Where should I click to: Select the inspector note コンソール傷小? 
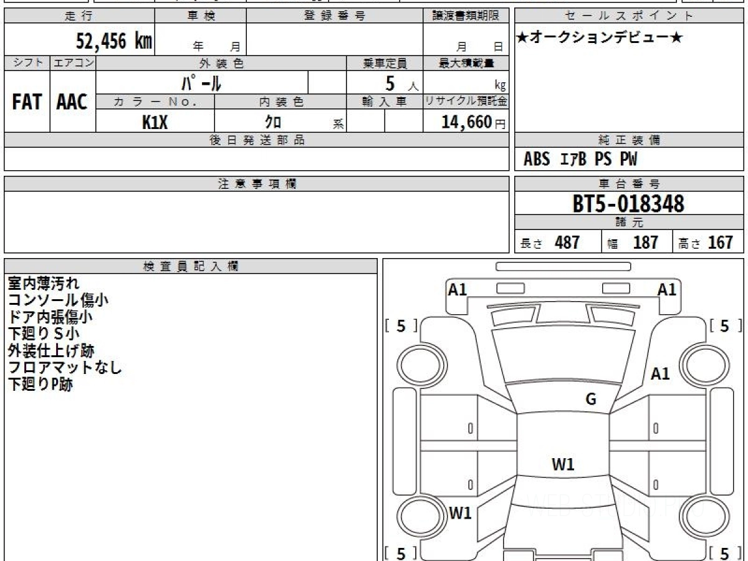[x=58, y=300]
